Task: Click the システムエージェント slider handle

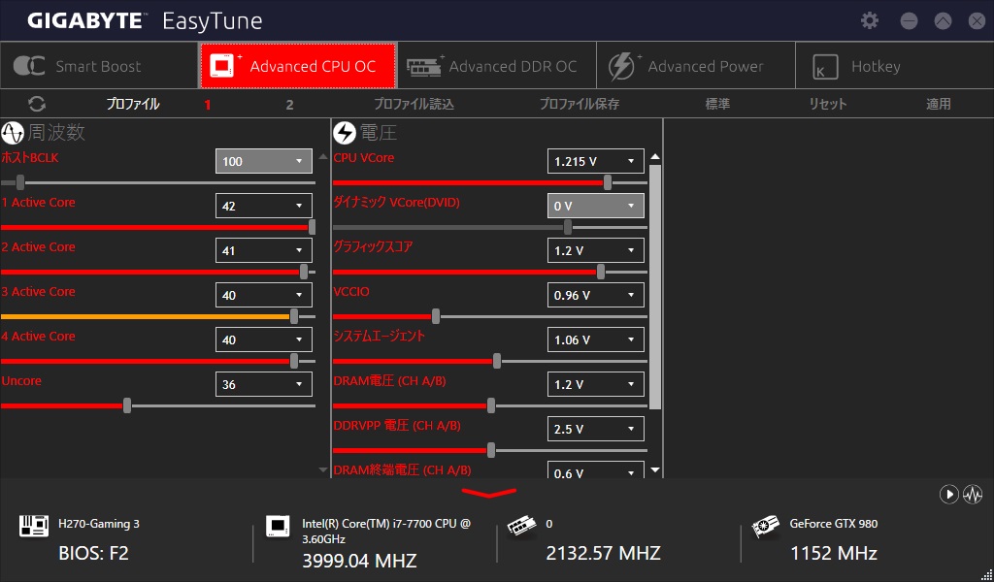Action: pos(497,361)
